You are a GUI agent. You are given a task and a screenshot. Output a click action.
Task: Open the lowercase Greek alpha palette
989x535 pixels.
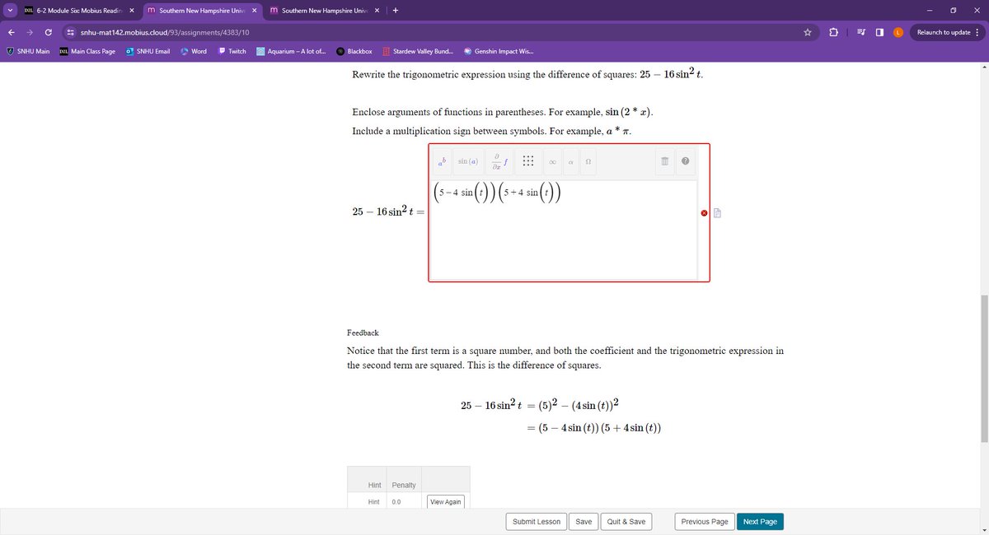(x=570, y=162)
